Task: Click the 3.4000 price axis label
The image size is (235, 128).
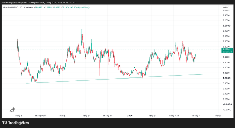Action: [226, 15]
